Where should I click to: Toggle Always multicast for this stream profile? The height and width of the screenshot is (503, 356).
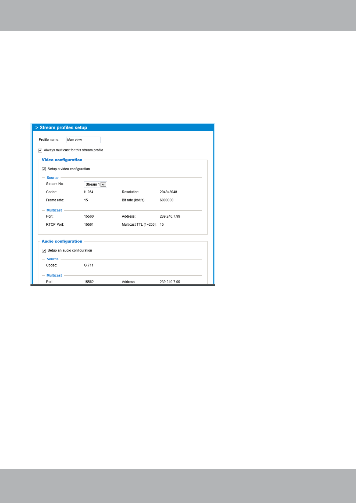tap(40, 150)
